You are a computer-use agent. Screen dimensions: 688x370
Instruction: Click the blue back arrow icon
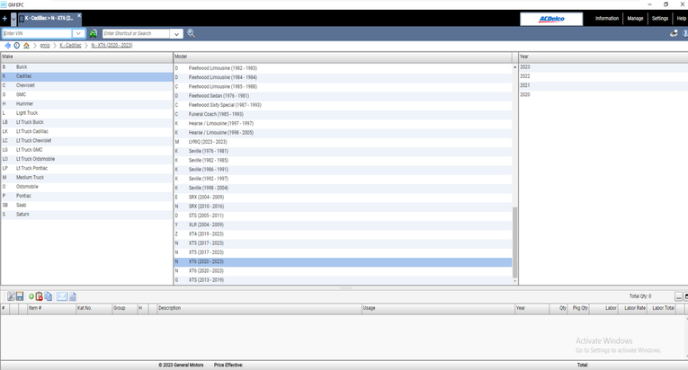(7, 45)
